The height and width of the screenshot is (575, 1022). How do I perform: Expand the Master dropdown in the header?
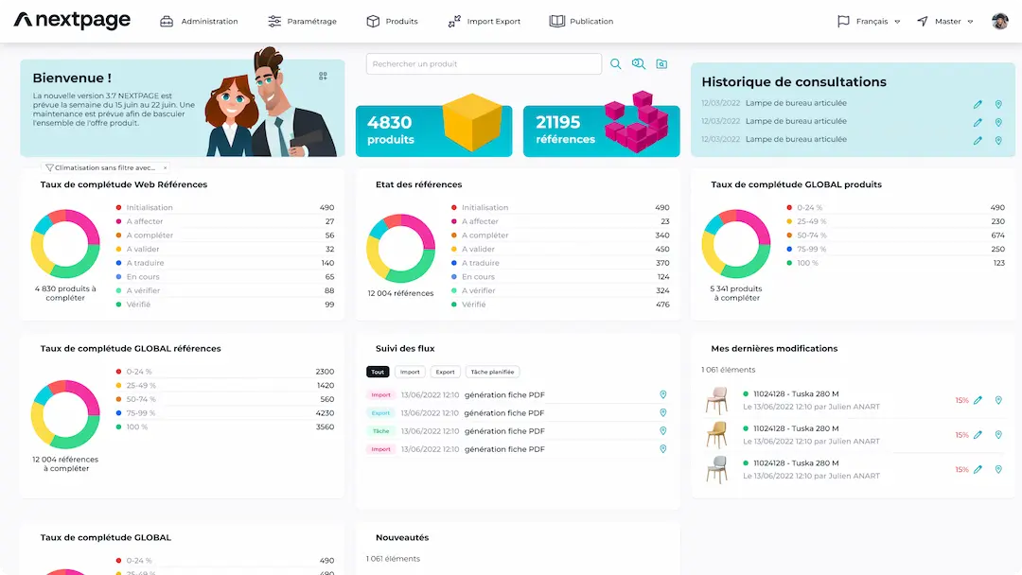coord(944,21)
